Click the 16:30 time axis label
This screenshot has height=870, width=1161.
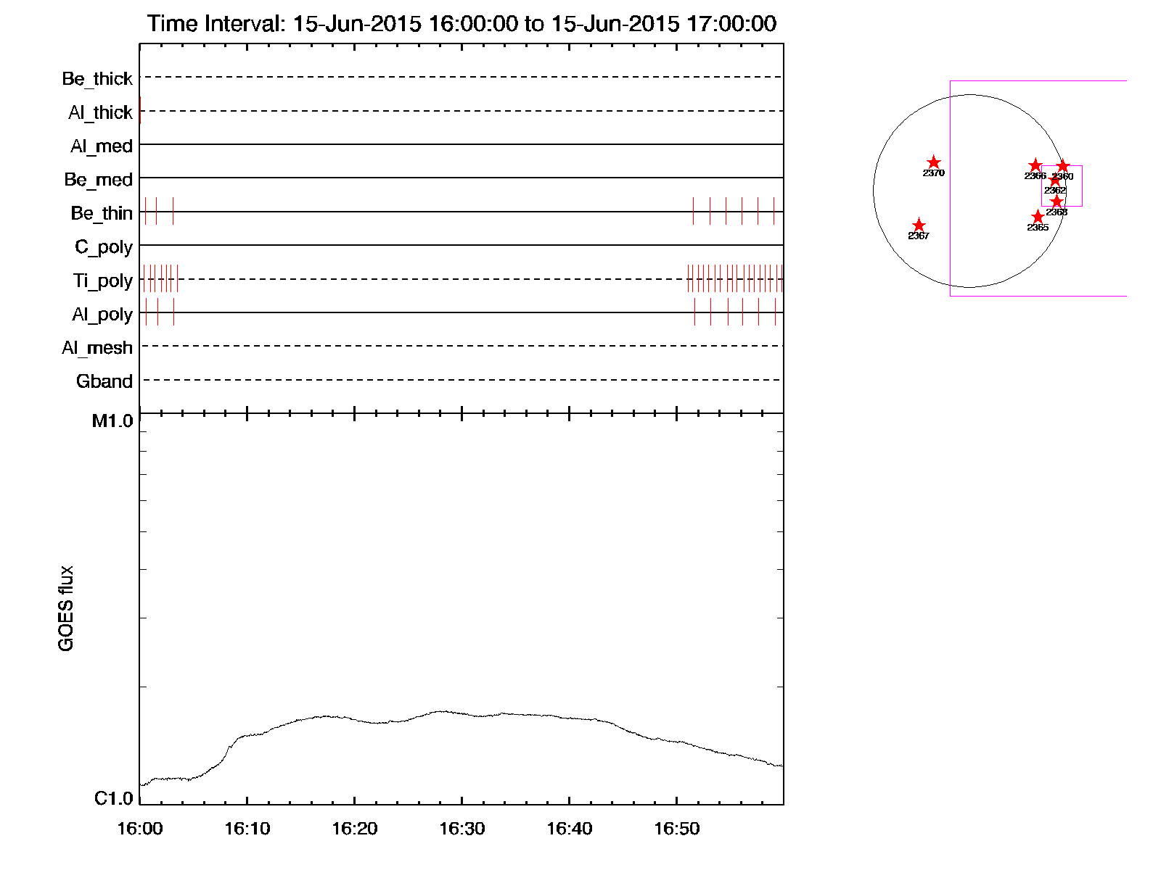click(461, 829)
